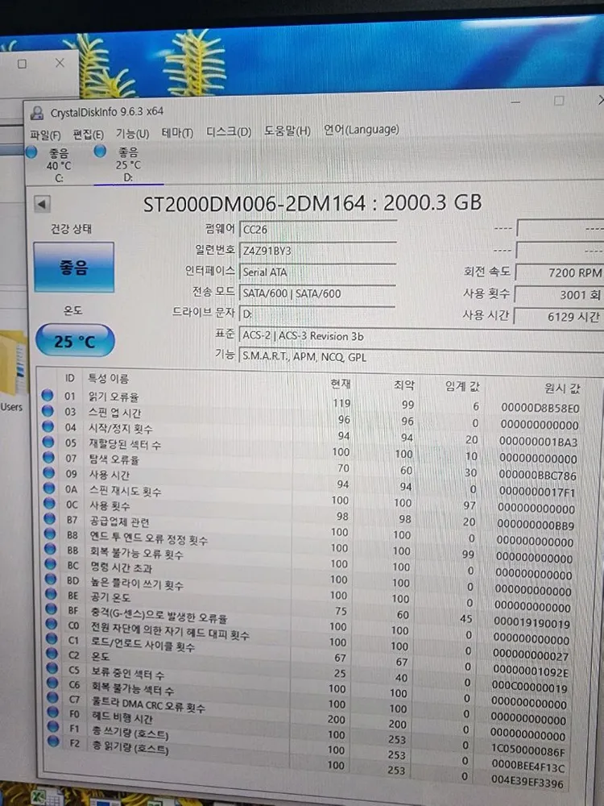
Task: Click the 특성 이름 column header
Action: [x=109, y=379]
